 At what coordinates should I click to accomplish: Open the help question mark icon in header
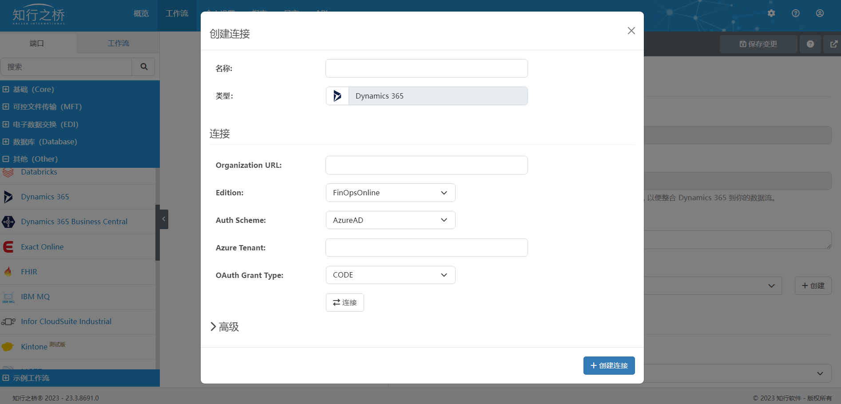pos(796,13)
